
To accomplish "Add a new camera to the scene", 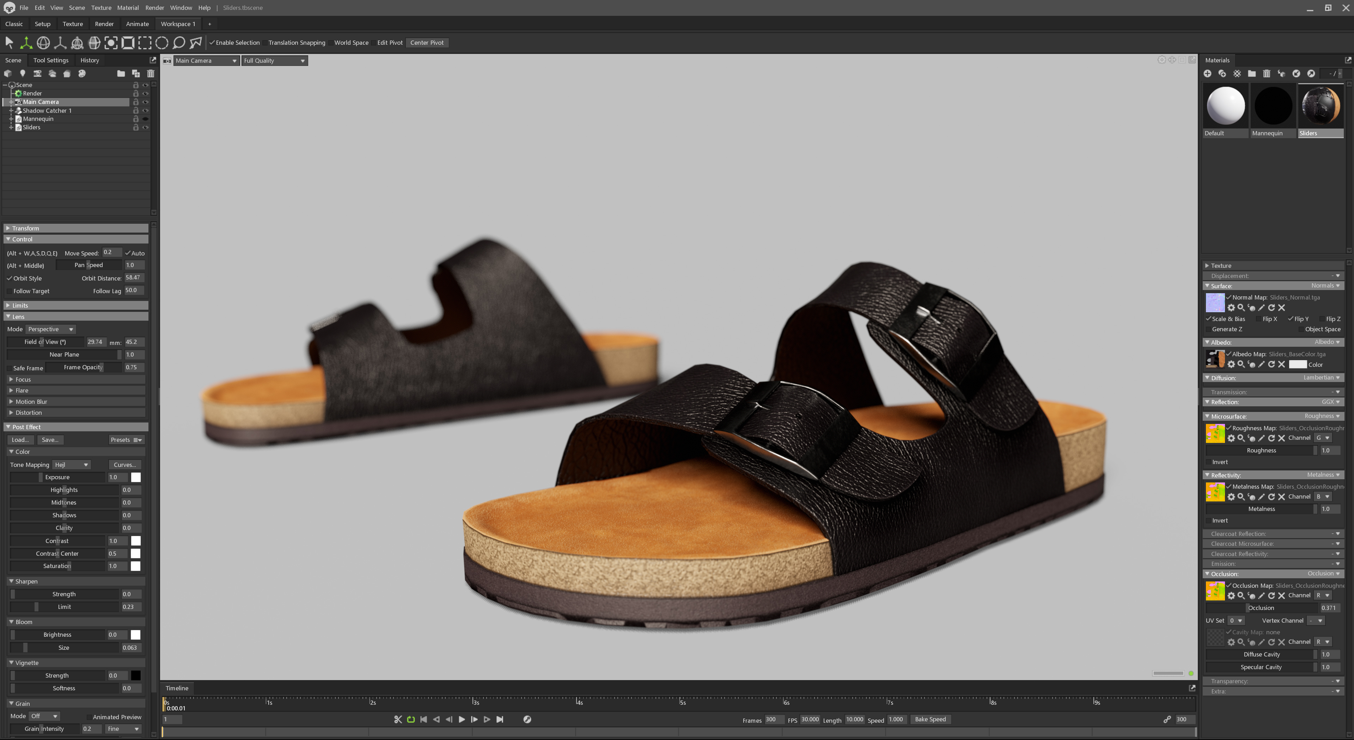I will pyautogui.click(x=37, y=74).
